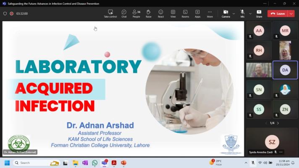This screenshot has width=299, height=168.
Task: Open the Chat panel
Action: (124, 13)
